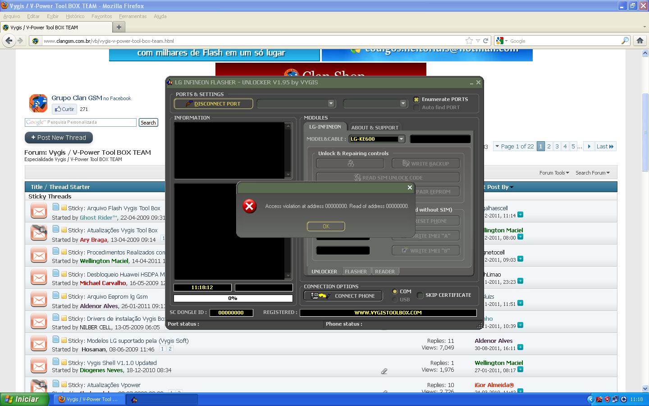Click the lock icon button in unlock controls
Screen dimensions: 649x406
click(350, 164)
